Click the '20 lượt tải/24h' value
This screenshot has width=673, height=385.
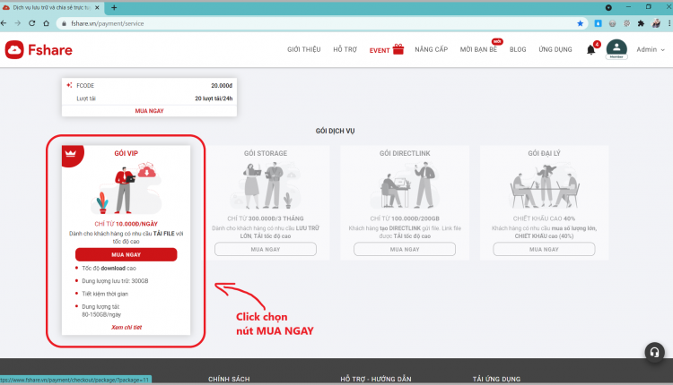214,98
